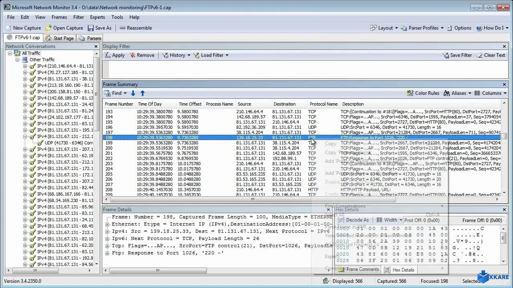
Task: Expand the Tcp Flags node in Frame Details
Action: 107,246
